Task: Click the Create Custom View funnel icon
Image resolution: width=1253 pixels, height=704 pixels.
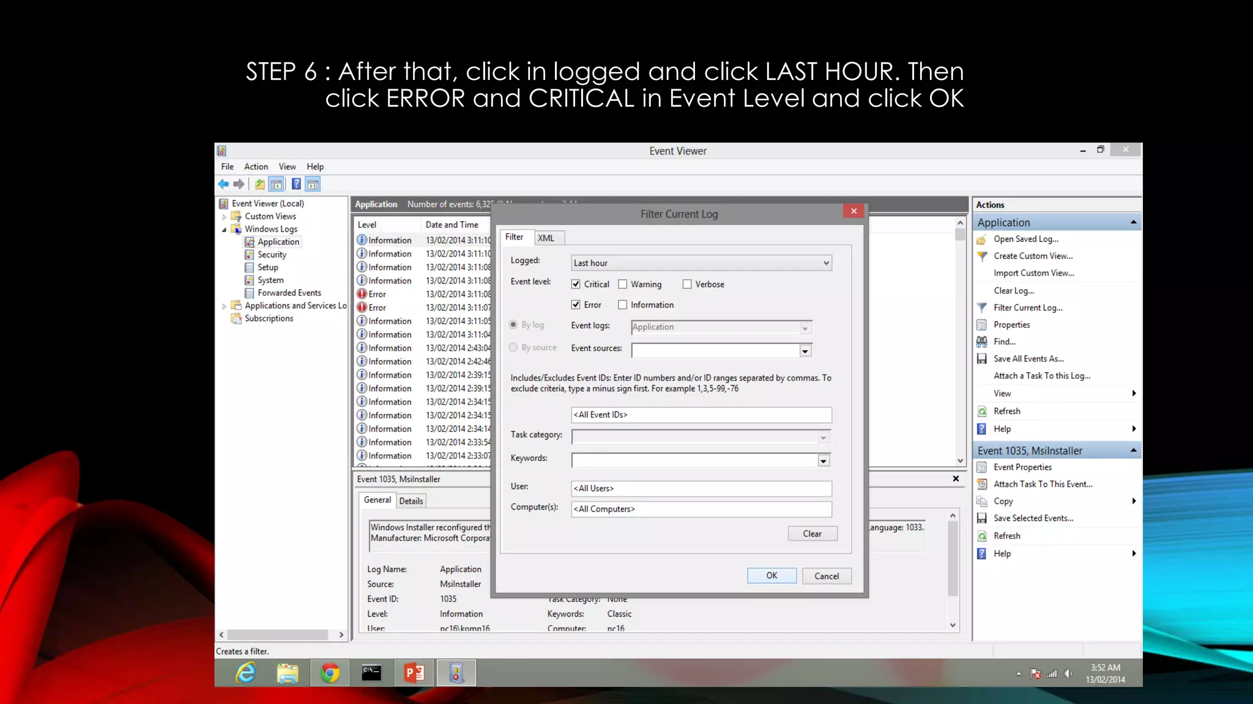Action: (x=981, y=256)
